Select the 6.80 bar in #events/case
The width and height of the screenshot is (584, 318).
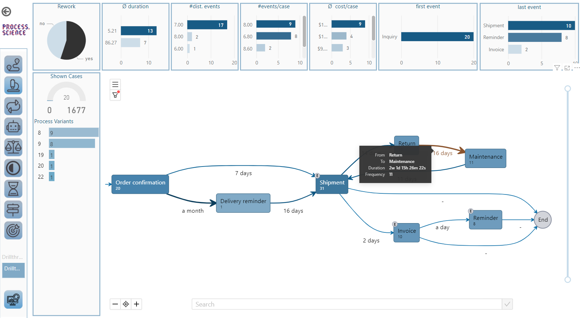click(274, 36)
